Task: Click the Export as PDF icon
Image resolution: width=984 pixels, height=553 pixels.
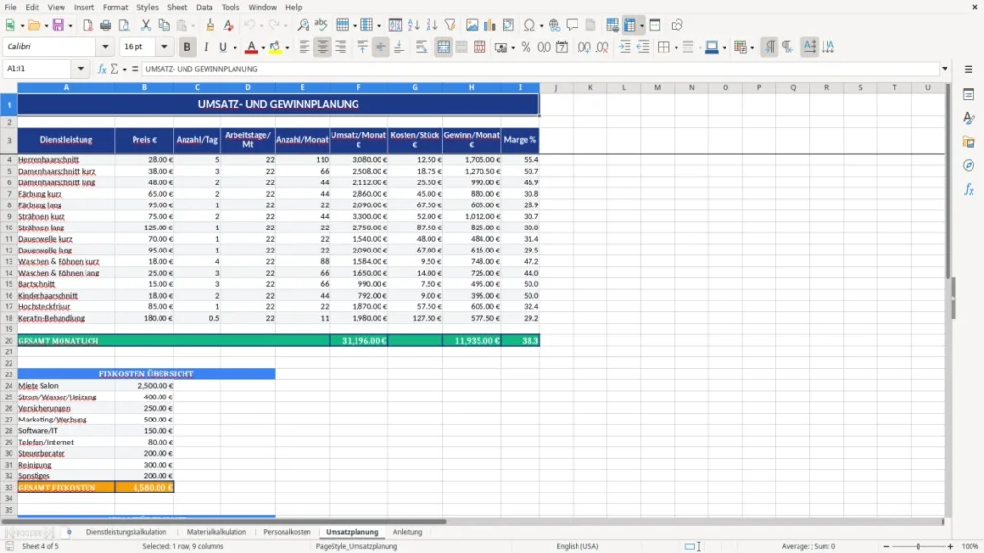Action: tap(87, 25)
